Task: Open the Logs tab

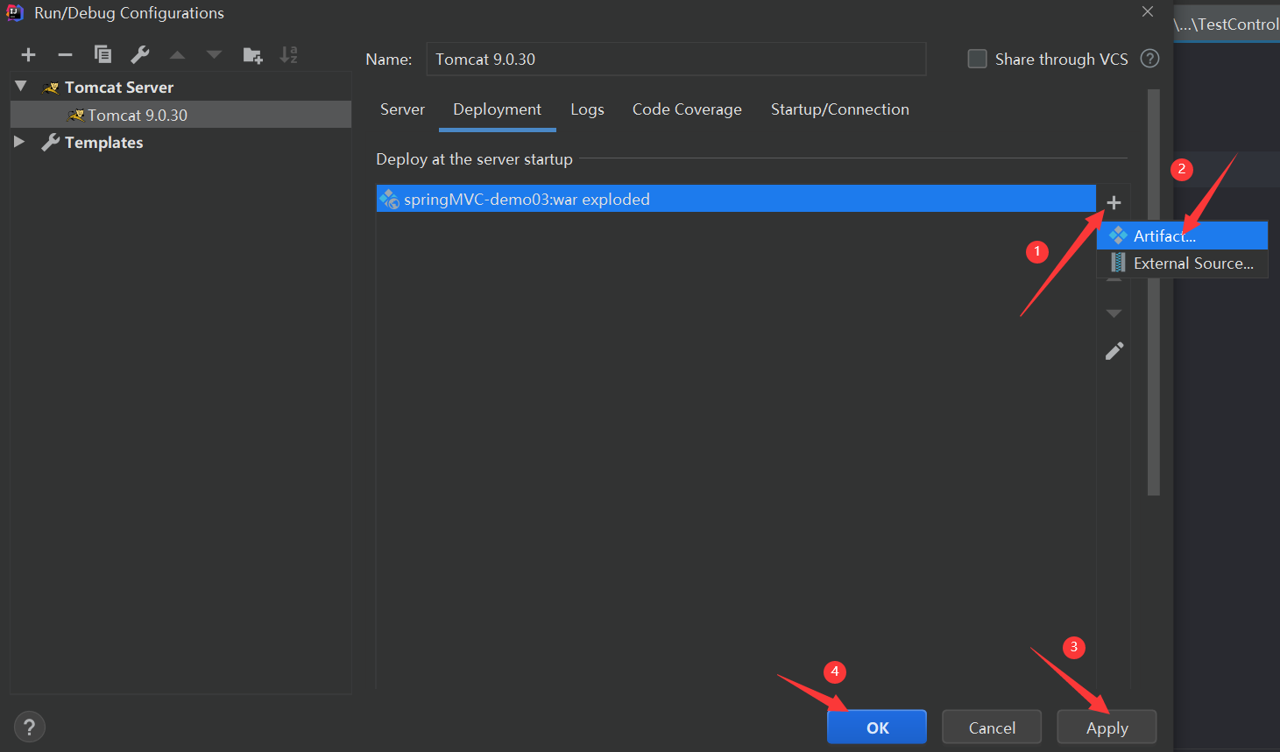Action: 587,109
